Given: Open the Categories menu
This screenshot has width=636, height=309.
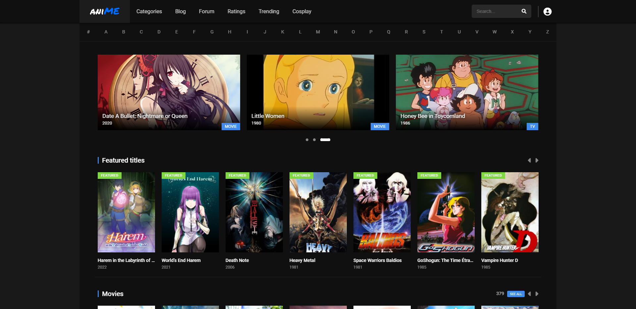Looking at the screenshot, I should point(149,11).
